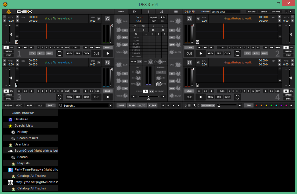Screen dimensions: 297x194
Task: Toggle loop icon on deck 1
Action: click(59, 53)
